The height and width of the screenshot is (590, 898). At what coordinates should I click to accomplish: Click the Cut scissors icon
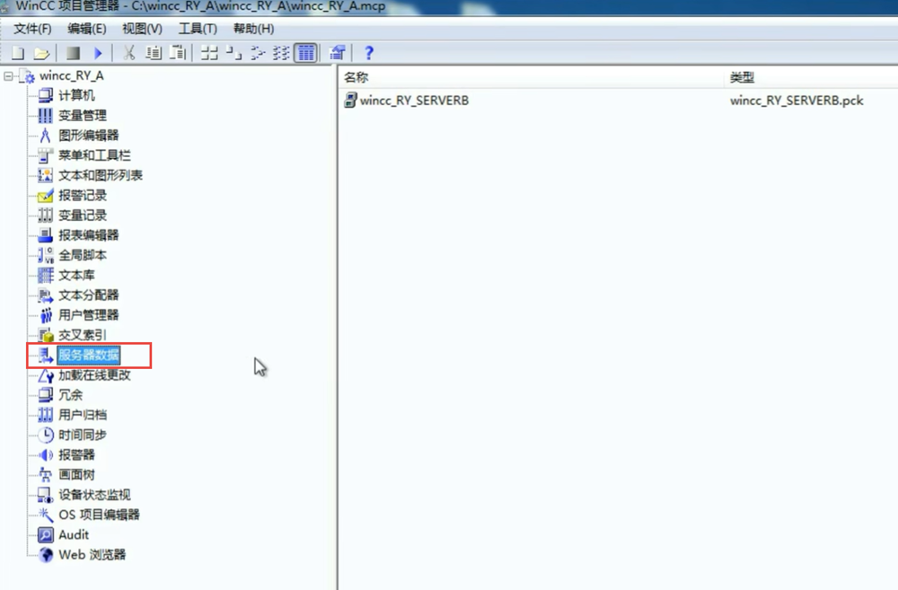point(128,53)
